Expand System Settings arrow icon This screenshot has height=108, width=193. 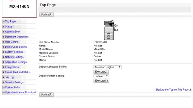point(4,52)
